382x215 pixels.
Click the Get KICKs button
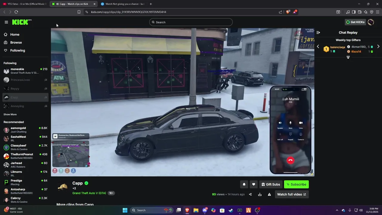pyautogui.click(x=355, y=22)
